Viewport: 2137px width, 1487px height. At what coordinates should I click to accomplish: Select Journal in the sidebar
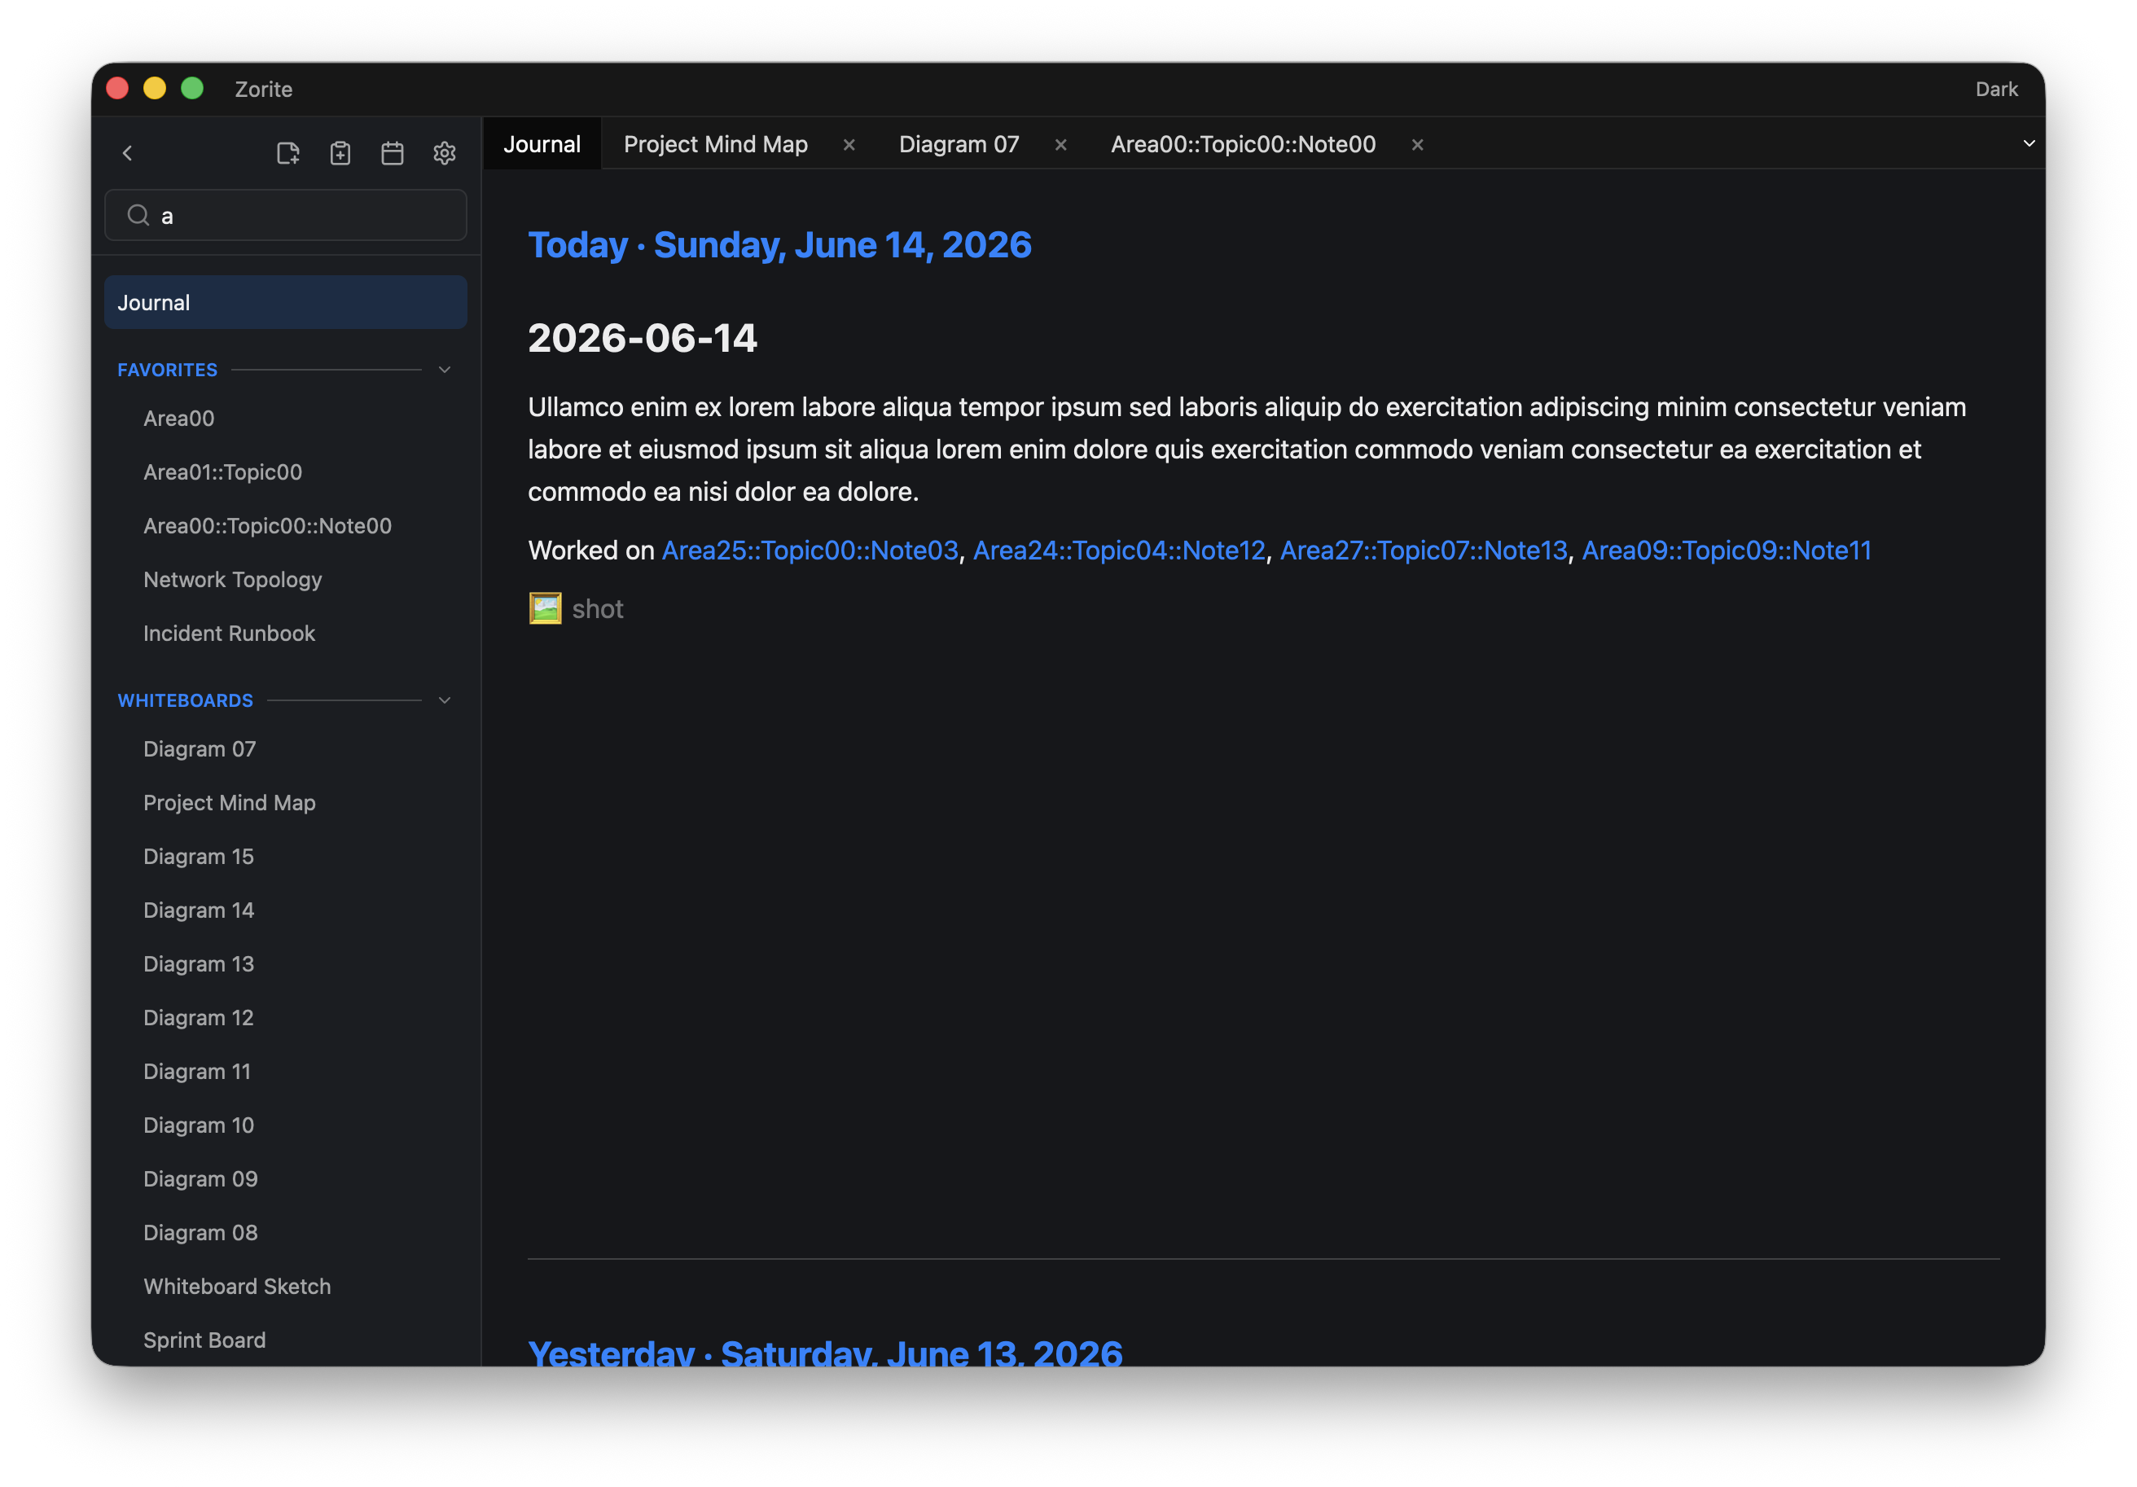click(x=286, y=302)
